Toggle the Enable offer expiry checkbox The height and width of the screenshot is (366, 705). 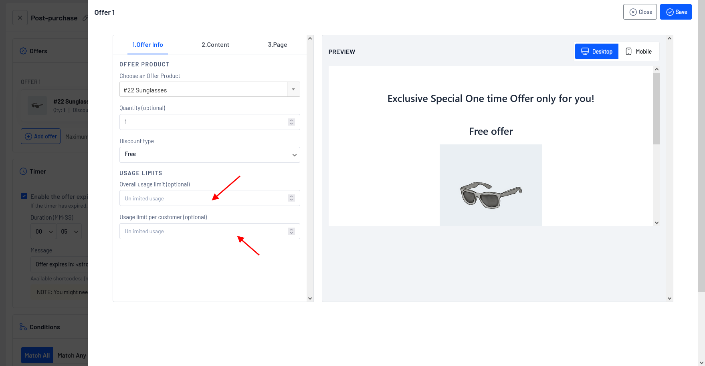(24, 196)
